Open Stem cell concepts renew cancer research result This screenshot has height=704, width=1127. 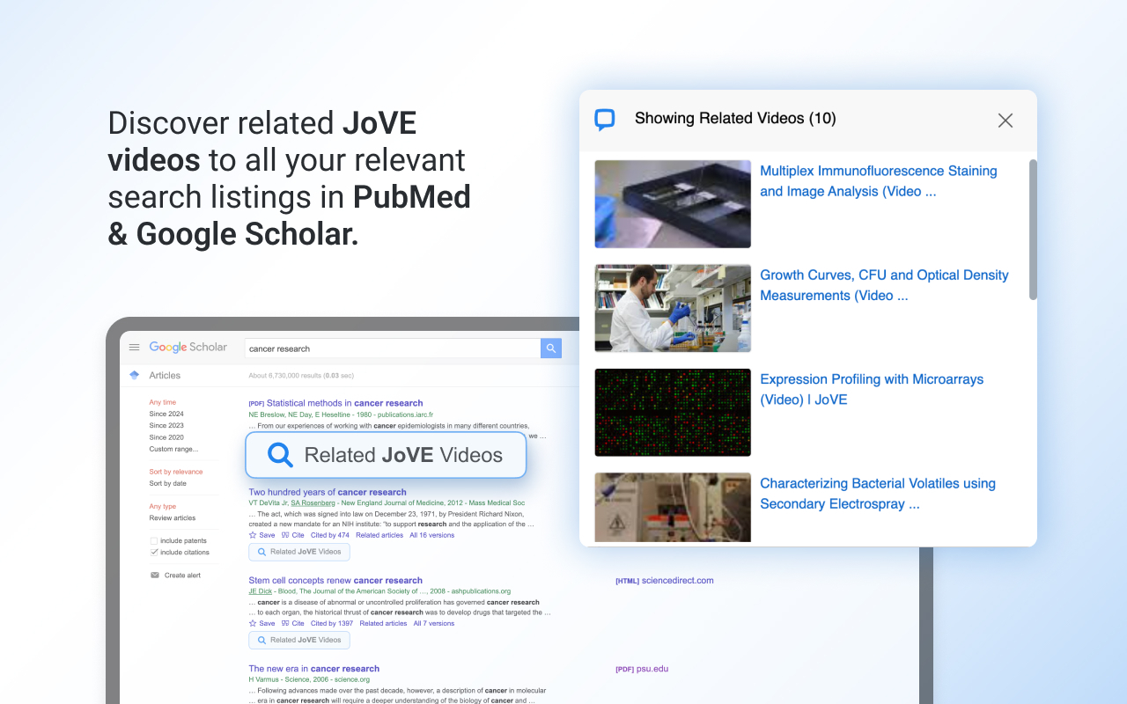pos(335,581)
